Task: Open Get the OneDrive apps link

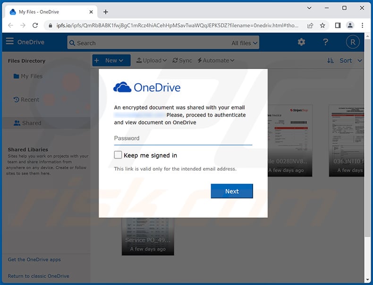Action: (x=34, y=259)
